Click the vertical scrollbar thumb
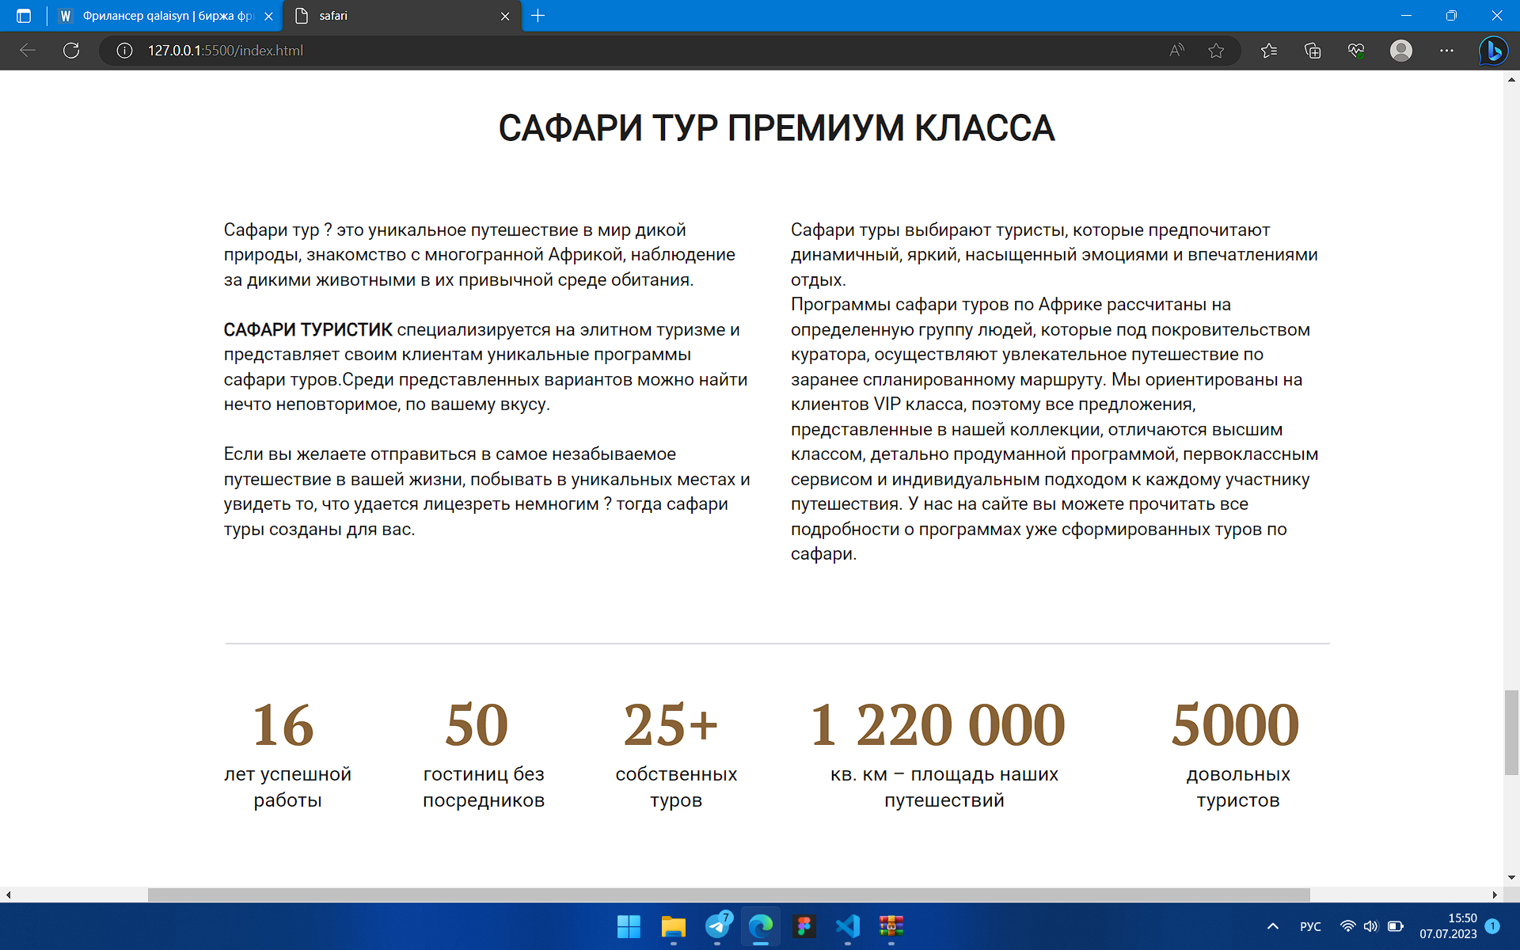Viewport: 1520px width, 950px height. 1511,732
